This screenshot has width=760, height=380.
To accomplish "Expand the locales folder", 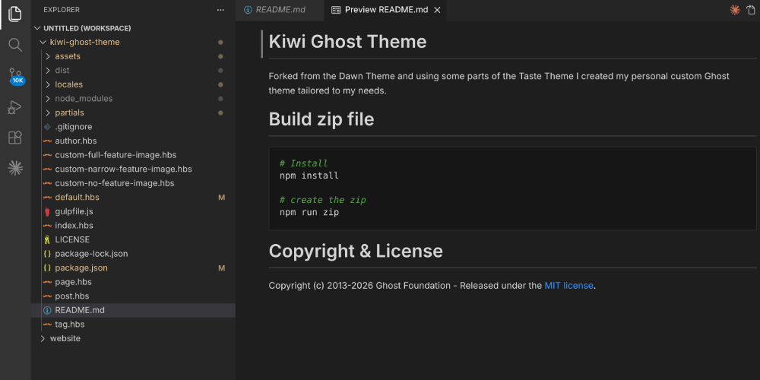I will coord(133,84).
